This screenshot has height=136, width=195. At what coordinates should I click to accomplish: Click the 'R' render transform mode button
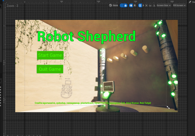point(135,5)
